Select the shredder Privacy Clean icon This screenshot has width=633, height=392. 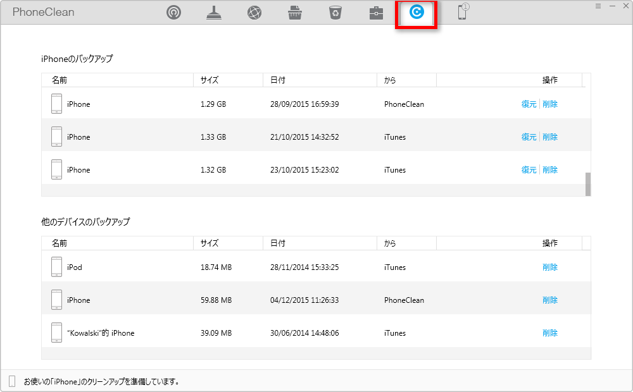tap(295, 13)
